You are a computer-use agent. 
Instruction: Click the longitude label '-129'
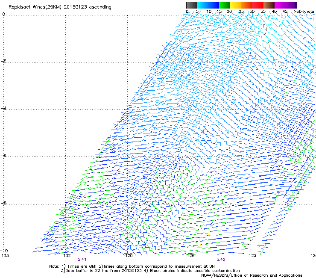(x=127, y=256)
